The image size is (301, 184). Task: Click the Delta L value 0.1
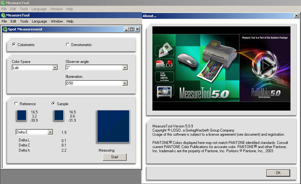tap(64, 141)
